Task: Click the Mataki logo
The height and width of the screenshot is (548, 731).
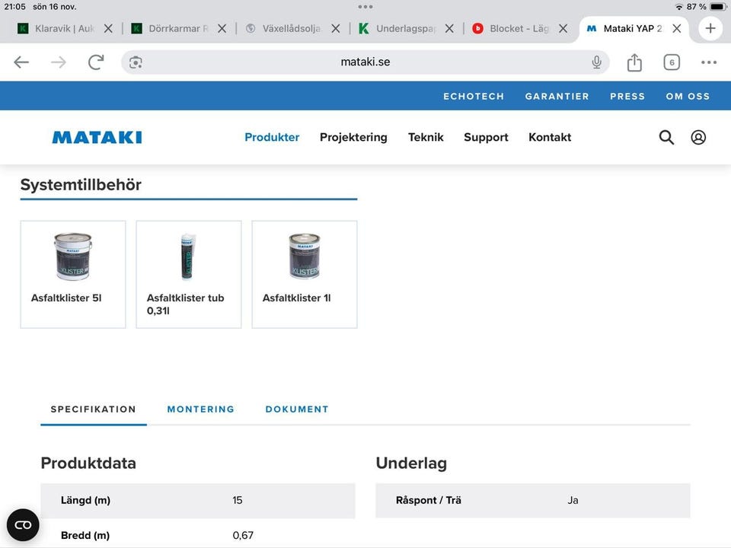Action: pos(97,138)
